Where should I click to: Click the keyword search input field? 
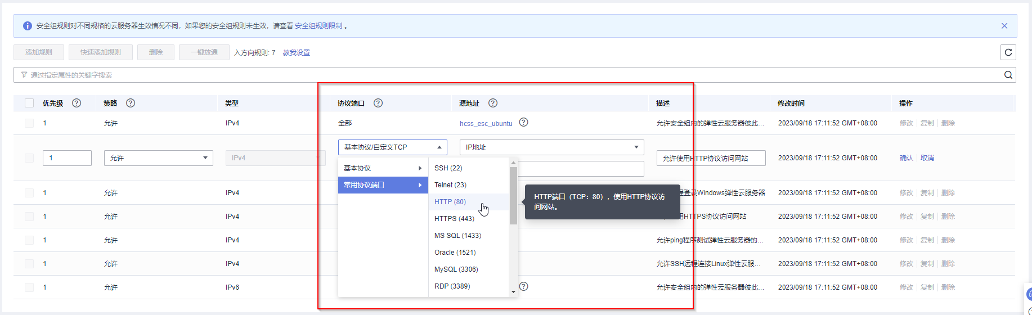point(515,75)
